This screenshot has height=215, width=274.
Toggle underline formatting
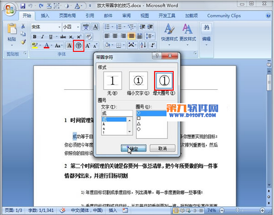click(51, 36)
